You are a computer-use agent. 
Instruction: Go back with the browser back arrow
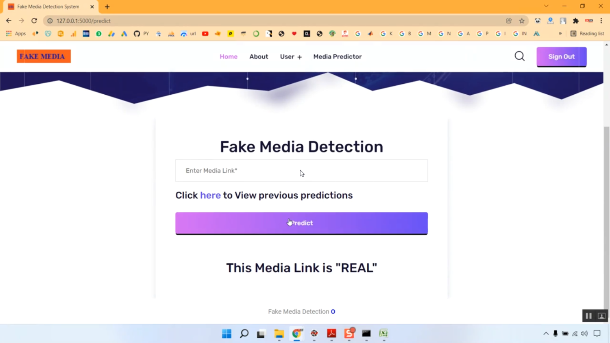9,21
